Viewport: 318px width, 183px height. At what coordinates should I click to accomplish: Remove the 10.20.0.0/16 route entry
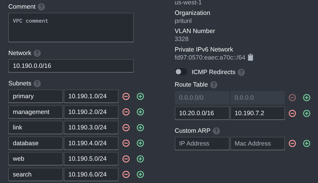pyautogui.click(x=292, y=113)
